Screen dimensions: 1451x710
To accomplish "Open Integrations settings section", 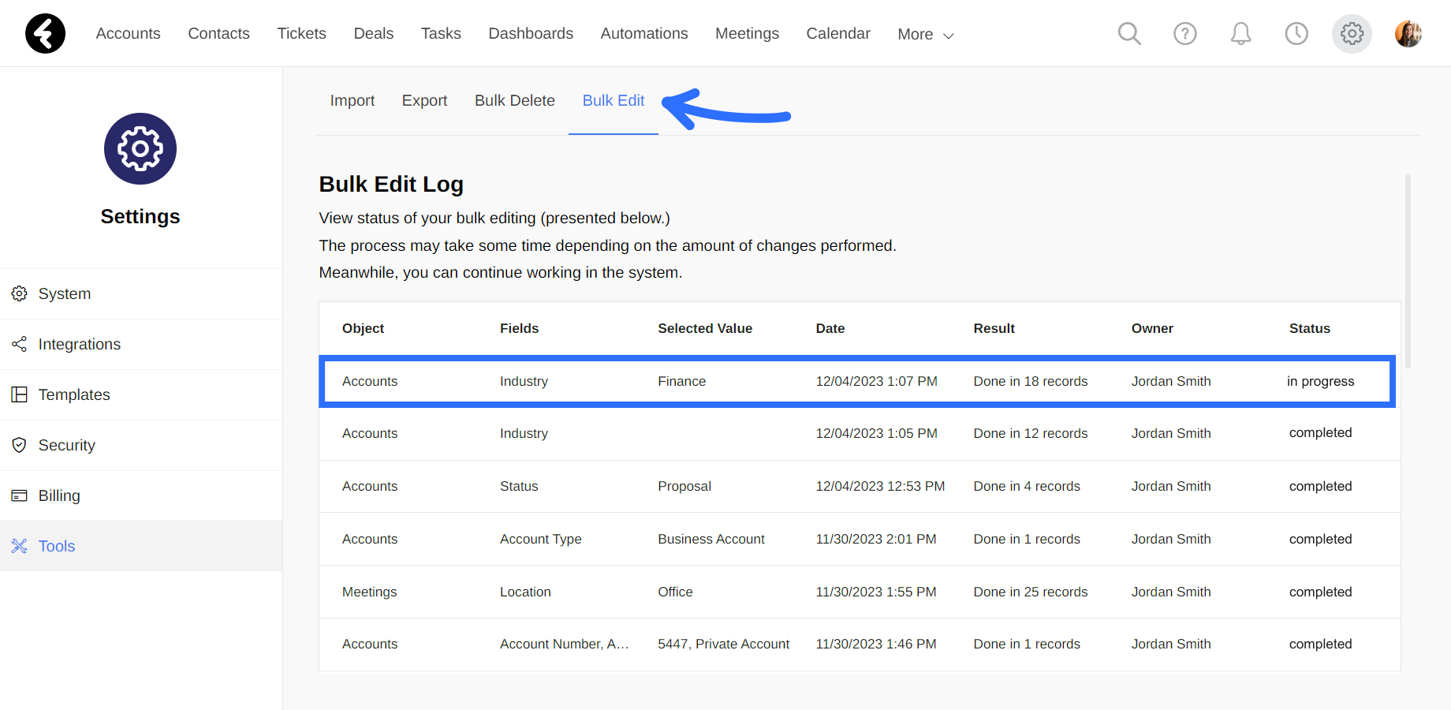I will 141,344.
